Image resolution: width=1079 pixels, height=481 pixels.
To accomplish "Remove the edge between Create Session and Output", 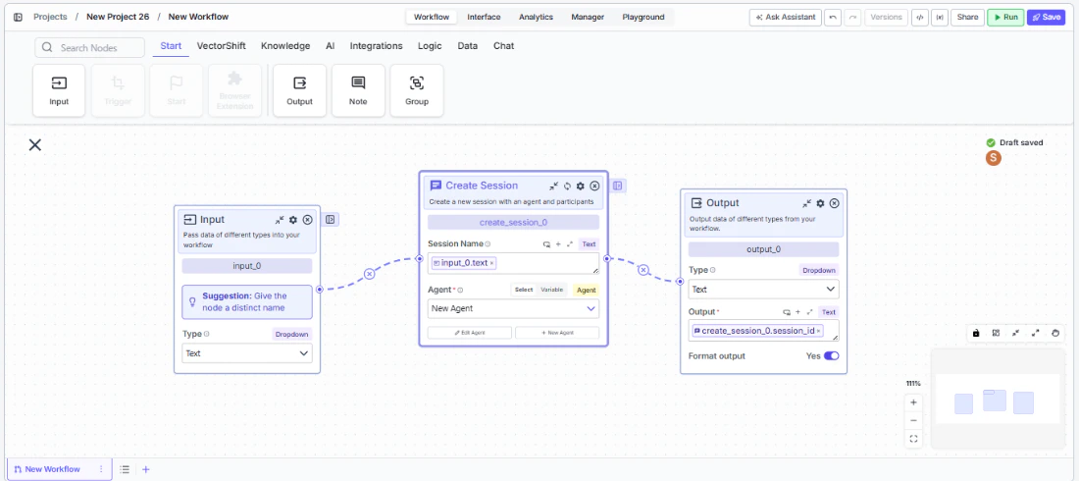I will (x=643, y=270).
